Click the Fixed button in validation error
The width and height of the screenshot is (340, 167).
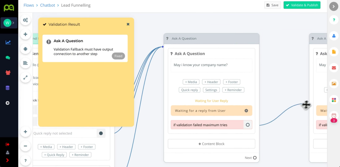pyautogui.click(x=119, y=56)
